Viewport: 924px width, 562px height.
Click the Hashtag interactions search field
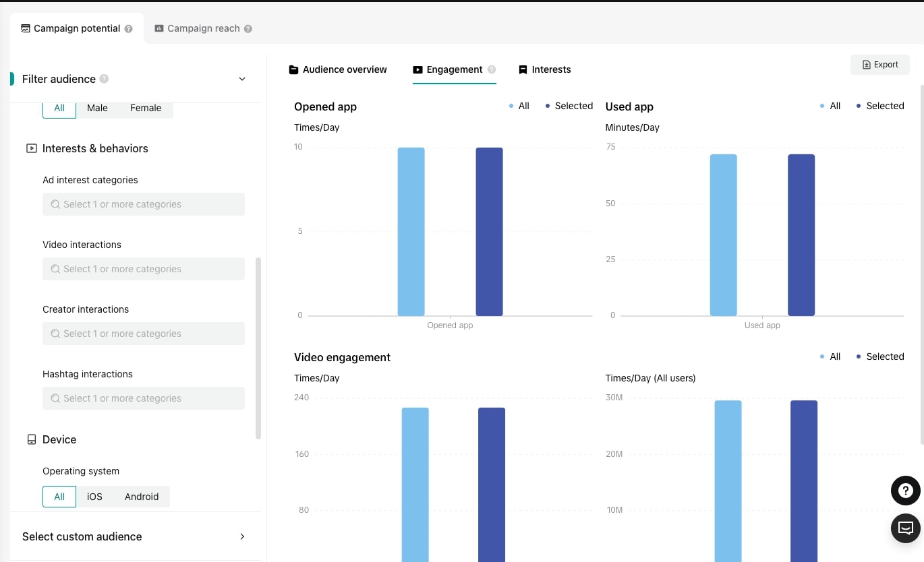click(143, 398)
